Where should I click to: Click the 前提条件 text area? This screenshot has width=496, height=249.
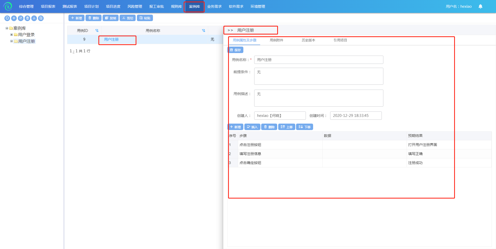coord(319,76)
